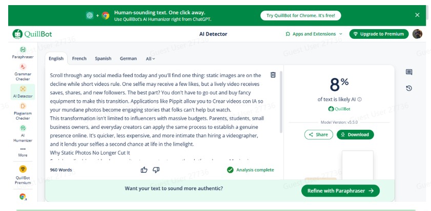Expand the All languages dropdown
431x211 pixels.
(150, 59)
